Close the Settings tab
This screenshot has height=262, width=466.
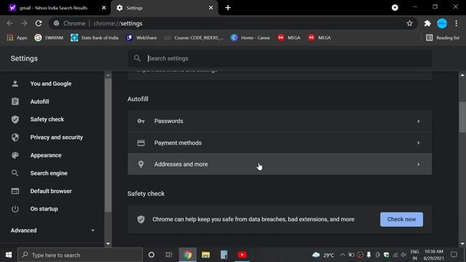pyautogui.click(x=210, y=8)
